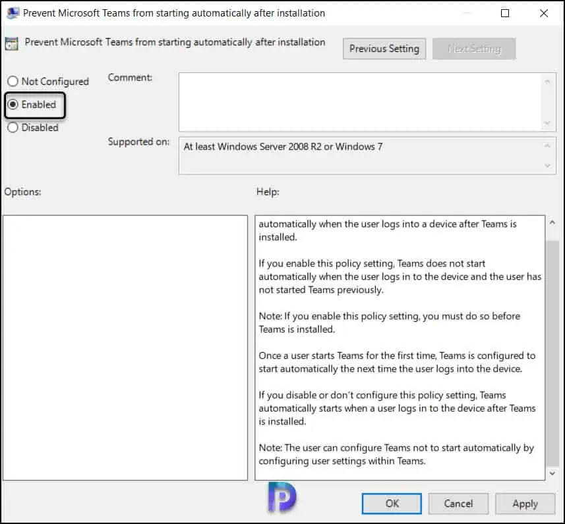Click the Help pane scroll up arrow

(552, 223)
